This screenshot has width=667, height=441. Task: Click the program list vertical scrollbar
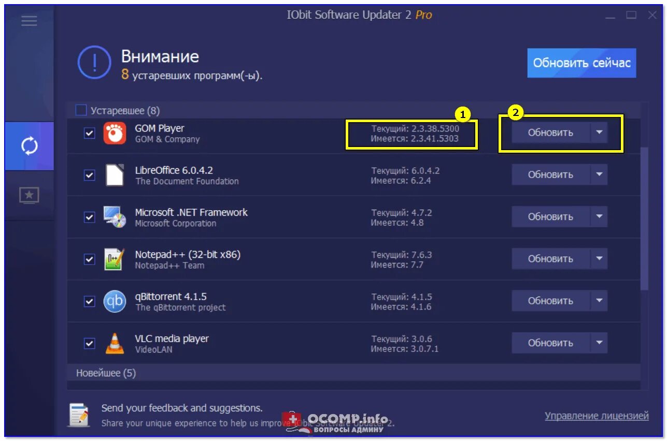pos(644,218)
